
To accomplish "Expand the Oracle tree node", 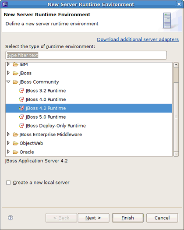I will [x=8, y=152].
